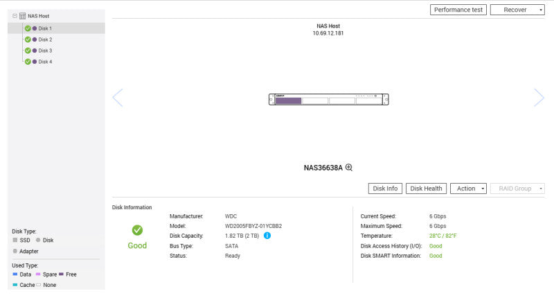
Task: Expand the RAID Group dropdown
Action: pos(517,189)
